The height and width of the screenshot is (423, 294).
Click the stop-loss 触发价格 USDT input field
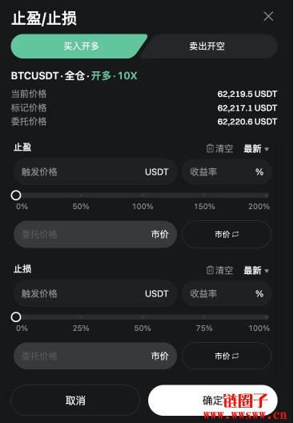[x=95, y=293]
